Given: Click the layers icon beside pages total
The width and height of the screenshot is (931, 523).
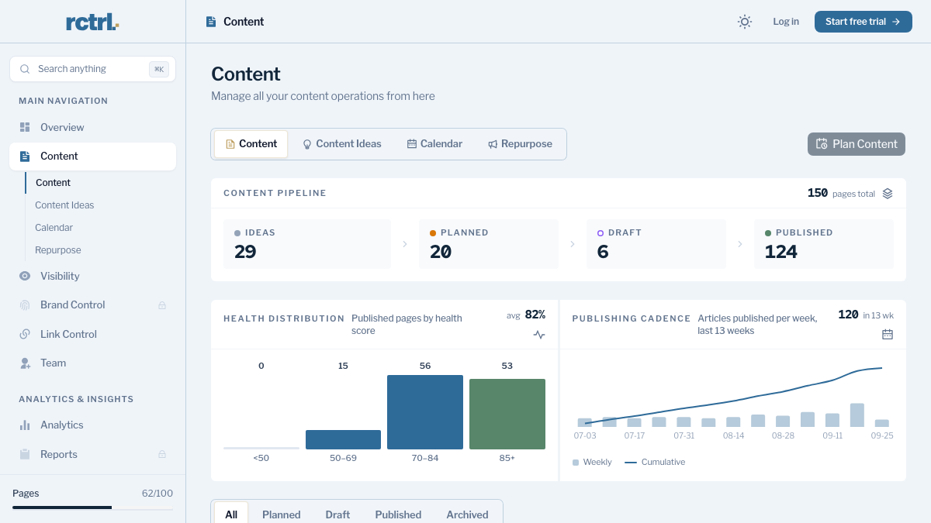Looking at the screenshot, I should 888,194.
